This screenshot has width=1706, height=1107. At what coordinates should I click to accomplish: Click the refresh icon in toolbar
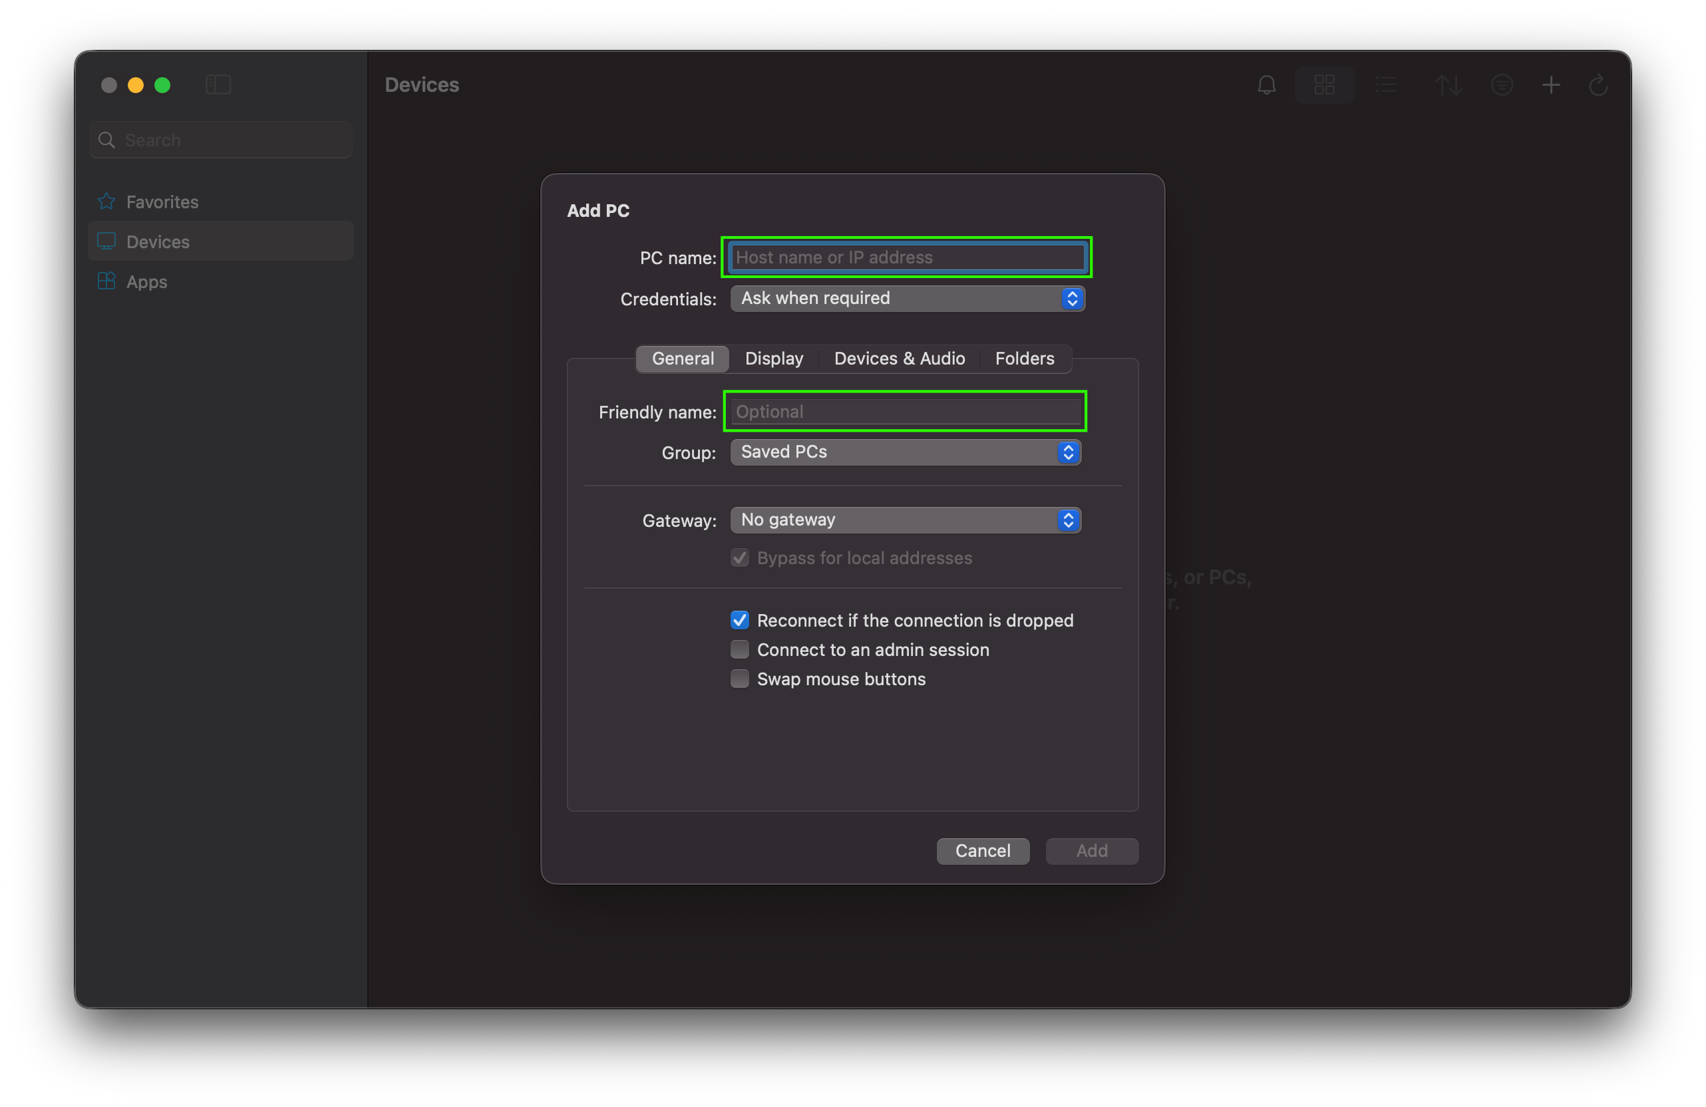[x=1598, y=85]
